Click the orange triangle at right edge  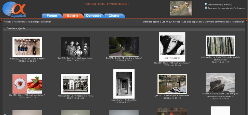coord(246,21)
